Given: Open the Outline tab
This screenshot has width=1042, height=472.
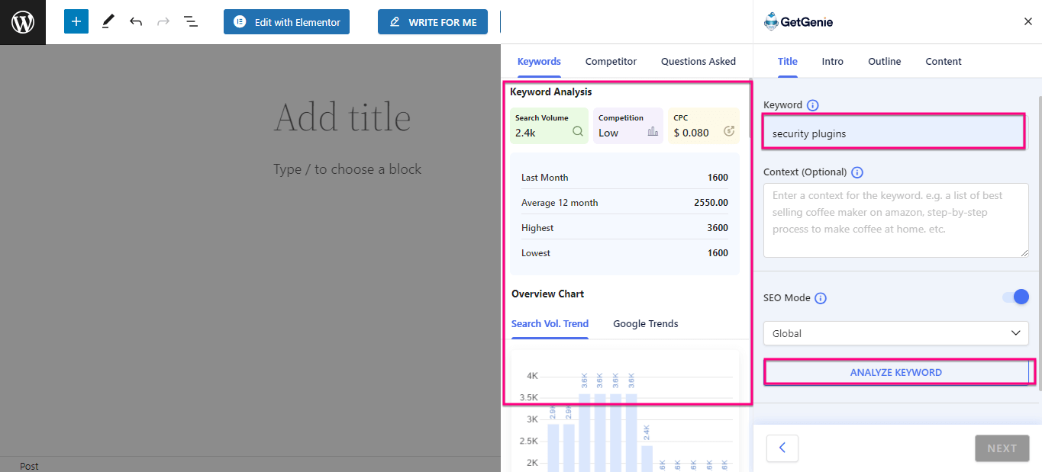Looking at the screenshot, I should 885,62.
